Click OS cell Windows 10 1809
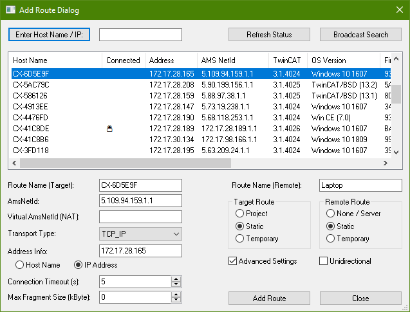This screenshot has width=410, height=312. coord(339,140)
